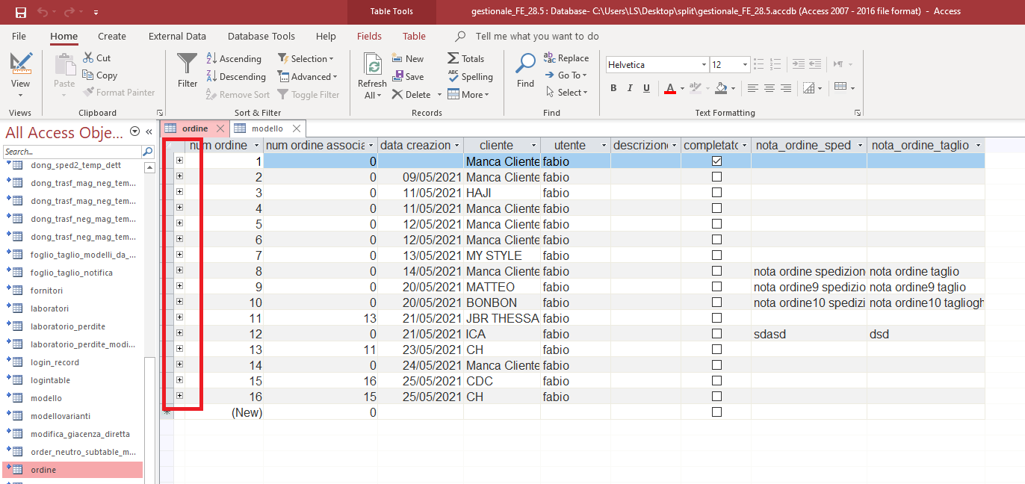Check completato for HAJI order 3
This screenshot has width=1025, height=484.
(x=716, y=193)
